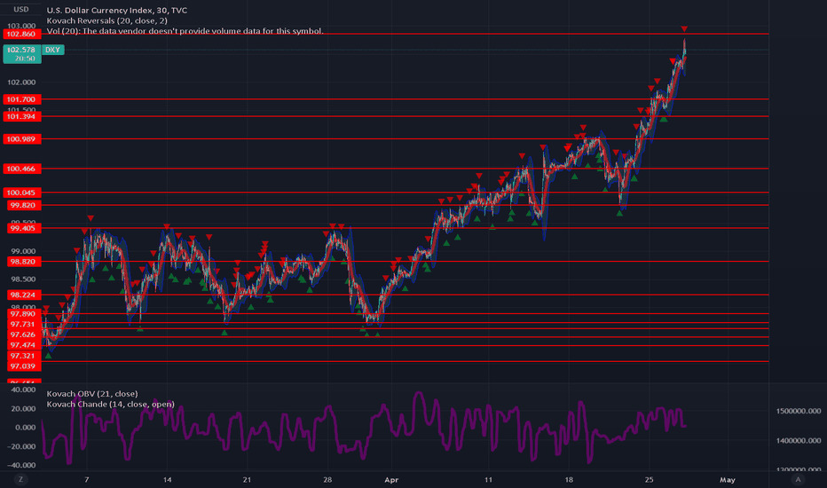The height and width of the screenshot is (488, 827).
Task: Click the 0.000 oscillator axis value
Action: pyautogui.click(x=26, y=428)
